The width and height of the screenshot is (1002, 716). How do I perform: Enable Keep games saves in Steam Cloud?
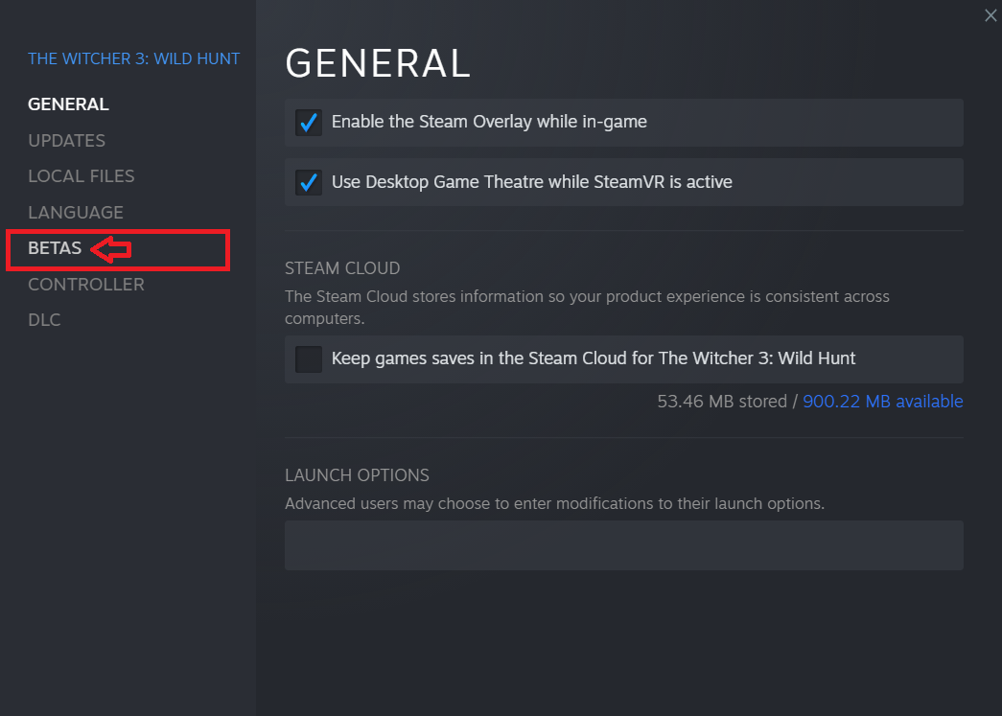point(309,359)
